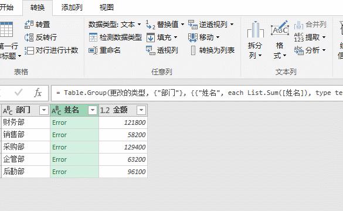The image size is (343, 211).
Task: Click the 格式 ABC format icon
Action: coord(280,28)
